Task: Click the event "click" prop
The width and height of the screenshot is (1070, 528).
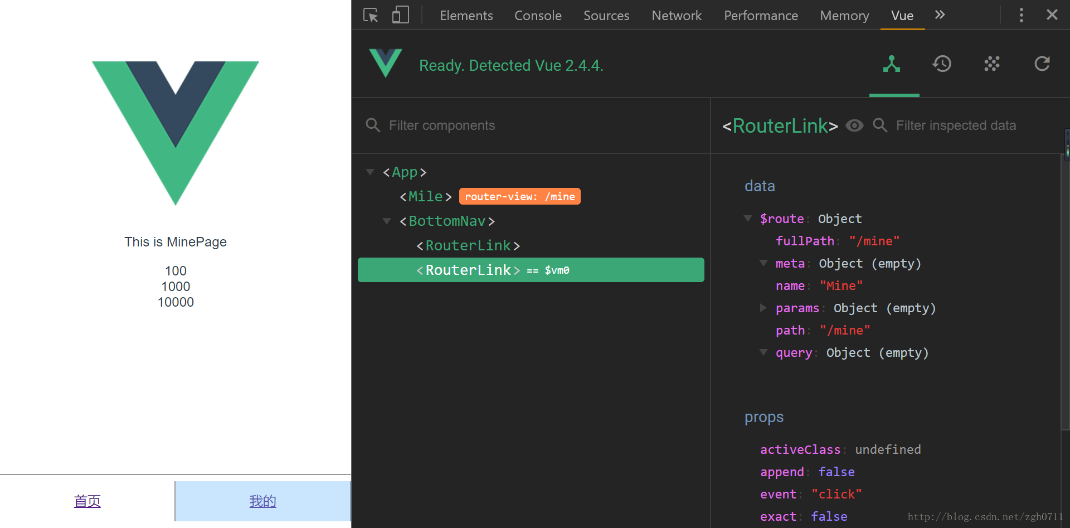Action: [811, 494]
